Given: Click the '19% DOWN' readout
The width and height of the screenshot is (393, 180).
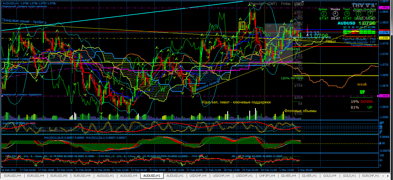Looking at the screenshot, I should [x=362, y=102].
